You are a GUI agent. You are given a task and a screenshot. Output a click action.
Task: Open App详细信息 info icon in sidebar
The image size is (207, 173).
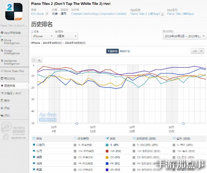point(2,33)
